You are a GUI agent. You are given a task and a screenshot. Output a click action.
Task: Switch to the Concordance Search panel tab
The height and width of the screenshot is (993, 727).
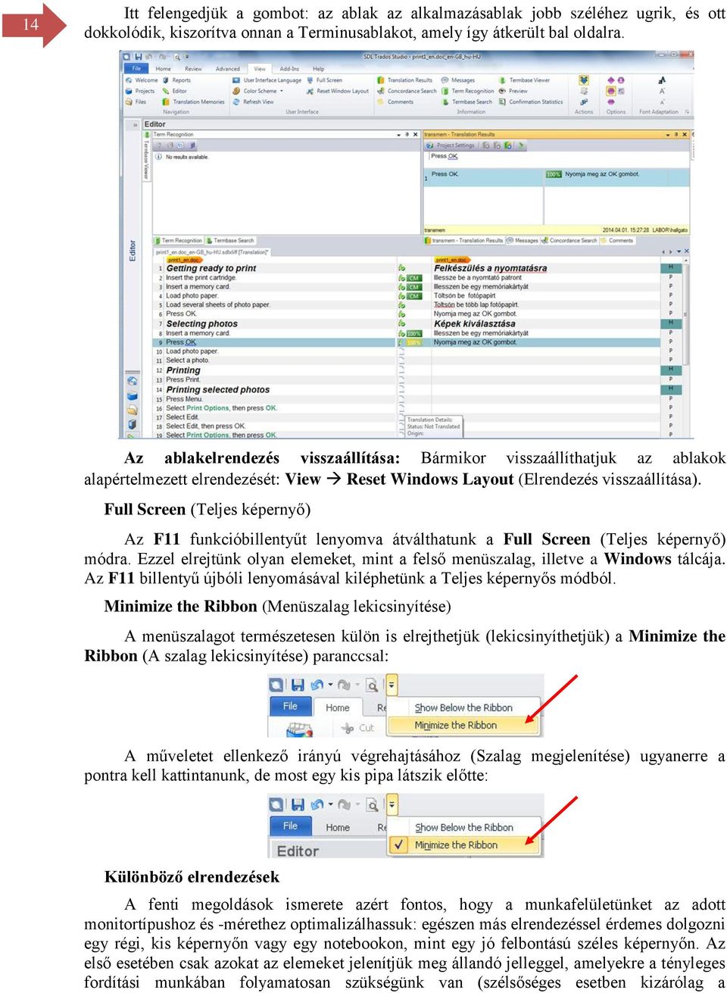tap(569, 241)
